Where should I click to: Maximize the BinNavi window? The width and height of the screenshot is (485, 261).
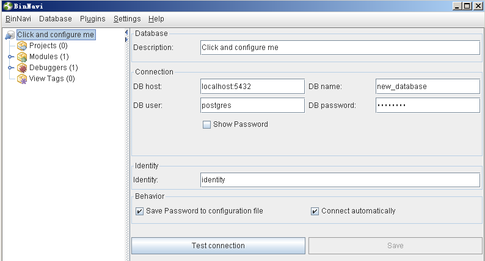pos(467,6)
